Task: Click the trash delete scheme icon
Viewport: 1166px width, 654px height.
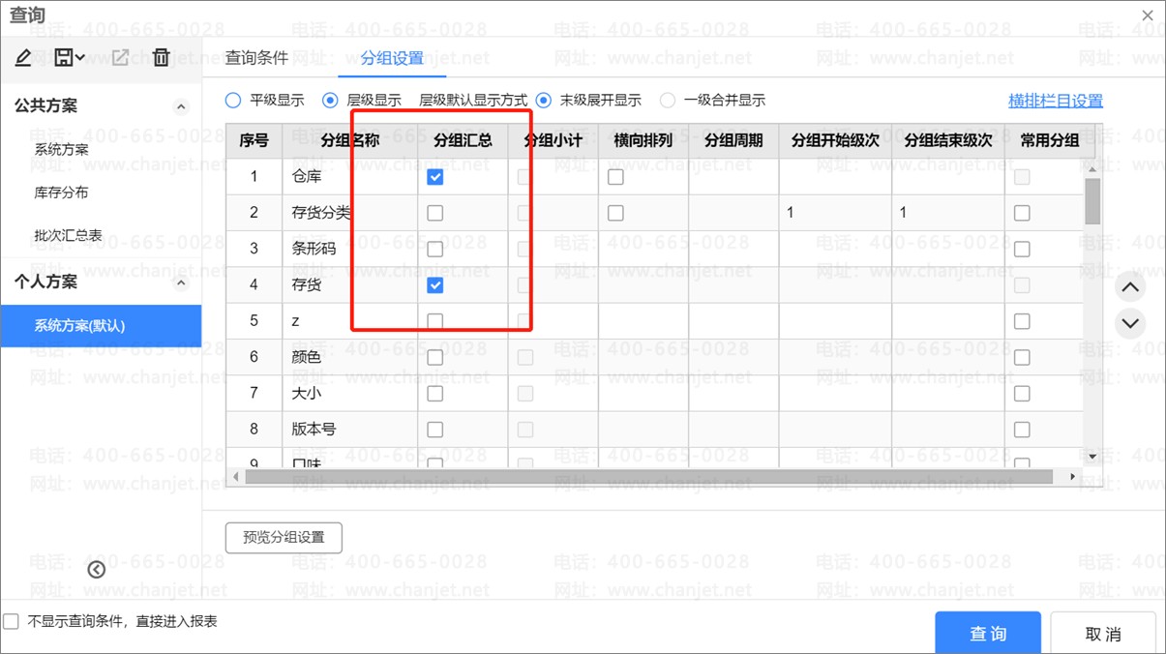Action: 162,58
